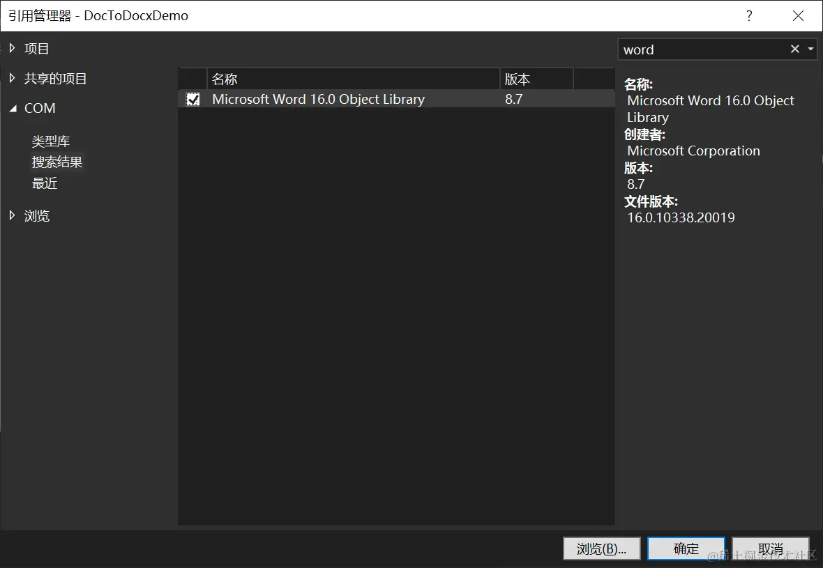Screen dimensions: 823x568
Task: Select the 共享的项目 category label
Action: pyautogui.click(x=56, y=78)
